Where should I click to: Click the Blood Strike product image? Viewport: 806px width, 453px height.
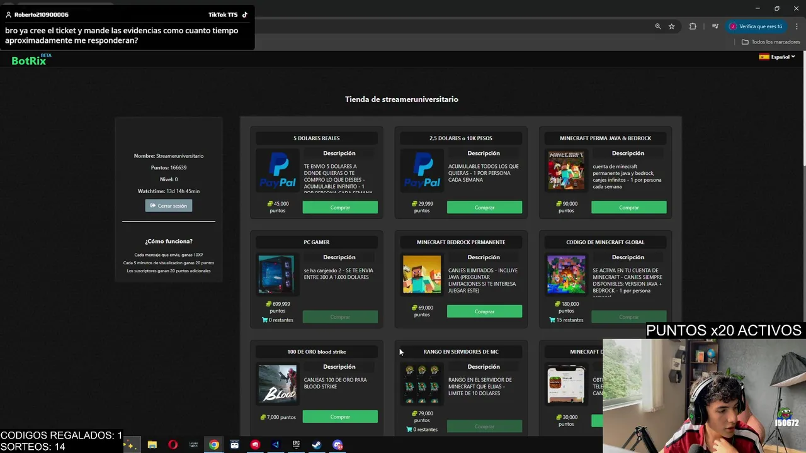278,384
